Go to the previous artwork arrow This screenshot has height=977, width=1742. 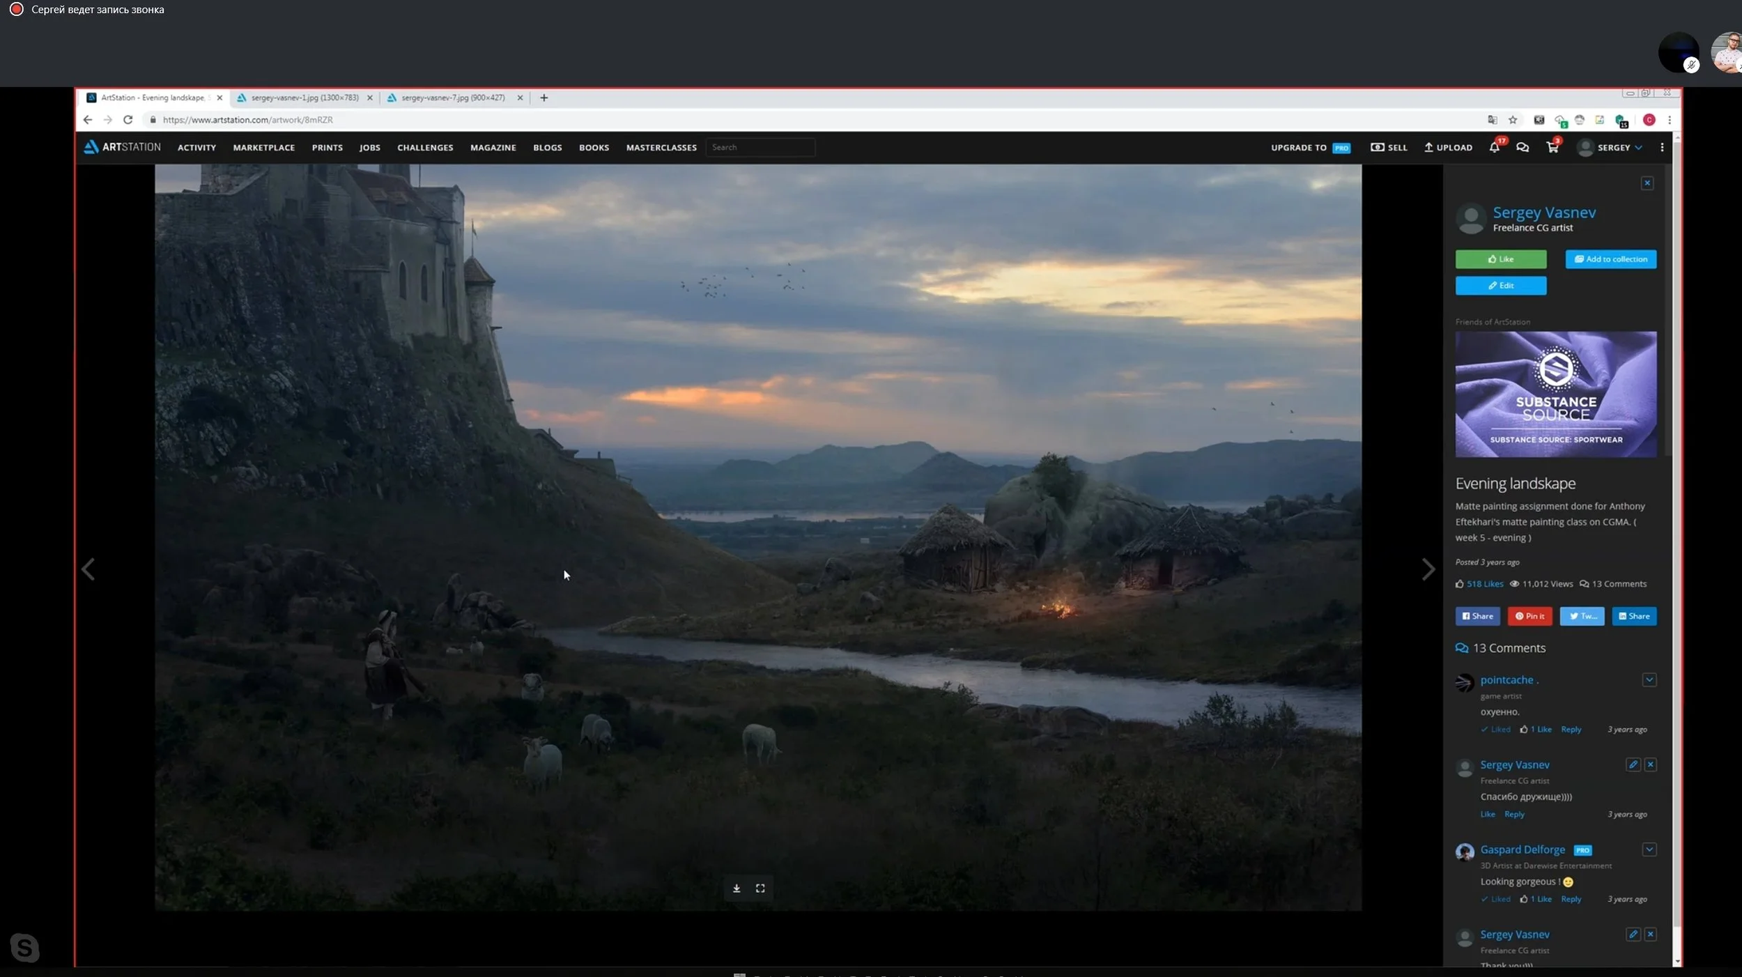[x=88, y=569]
